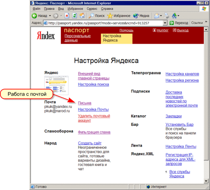
Task: Open the Mail icon dropdown arrow
Action: 161,16
